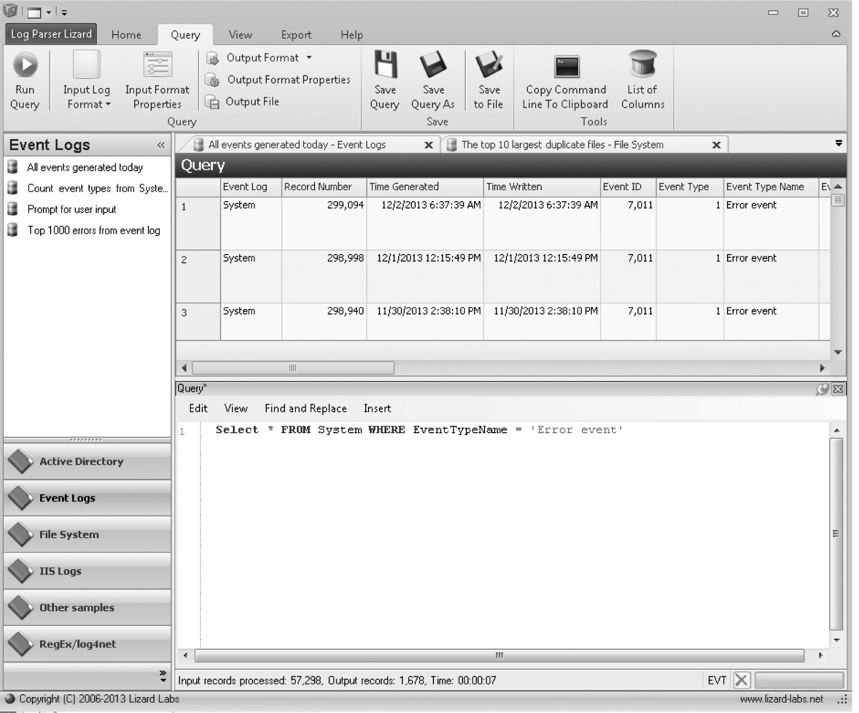Click Save Query As icon

pos(433,64)
